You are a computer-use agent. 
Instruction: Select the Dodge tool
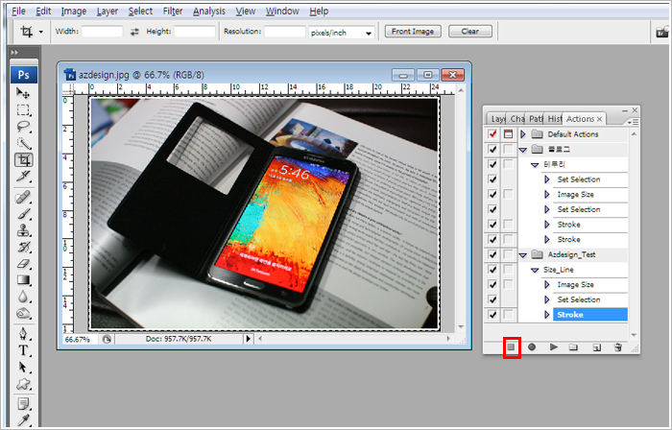click(23, 314)
